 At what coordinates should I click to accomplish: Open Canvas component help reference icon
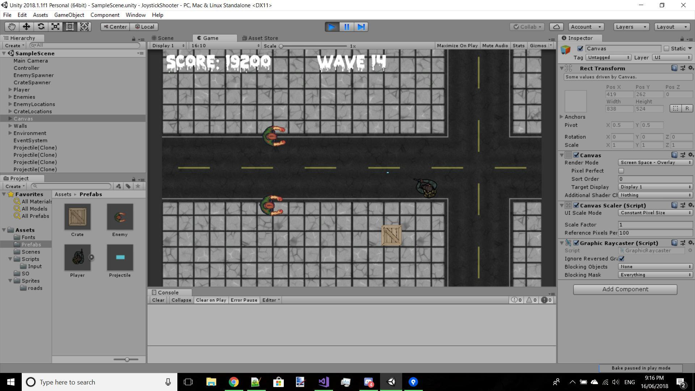coord(674,155)
